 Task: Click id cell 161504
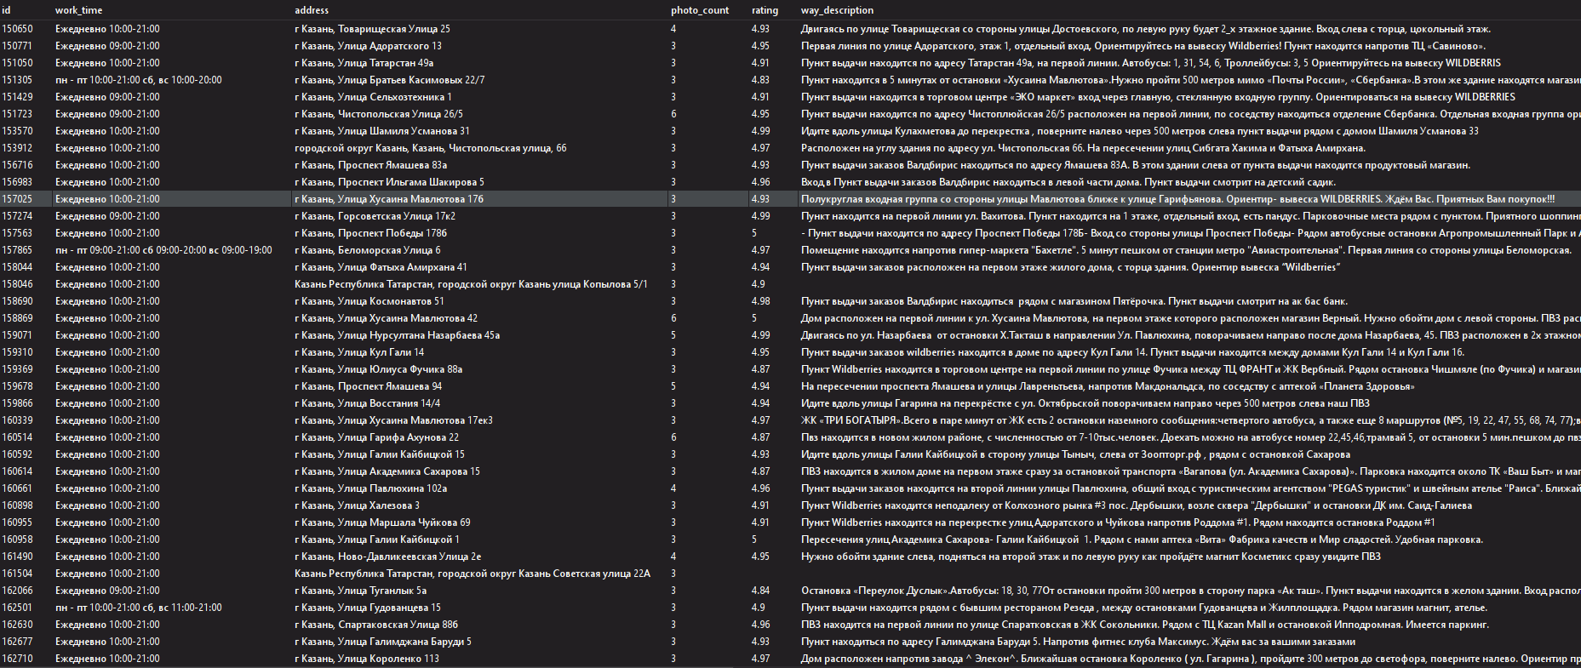coord(17,574)
